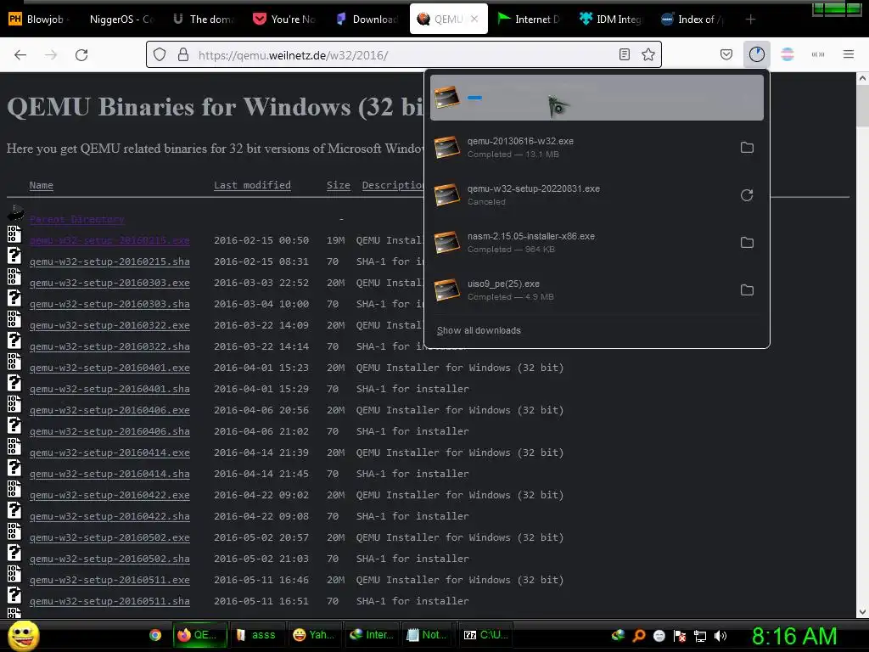Save page to Pocket from toolbar
The width and height of the screenshot is (869, 652).
point(726,54)
